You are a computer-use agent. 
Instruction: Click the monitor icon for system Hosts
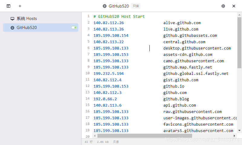[x=12, y=19]
